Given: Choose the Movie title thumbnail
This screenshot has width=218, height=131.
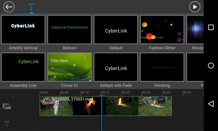Looking at the screenshot, I should pyautogui.click(x=195, y=30).
